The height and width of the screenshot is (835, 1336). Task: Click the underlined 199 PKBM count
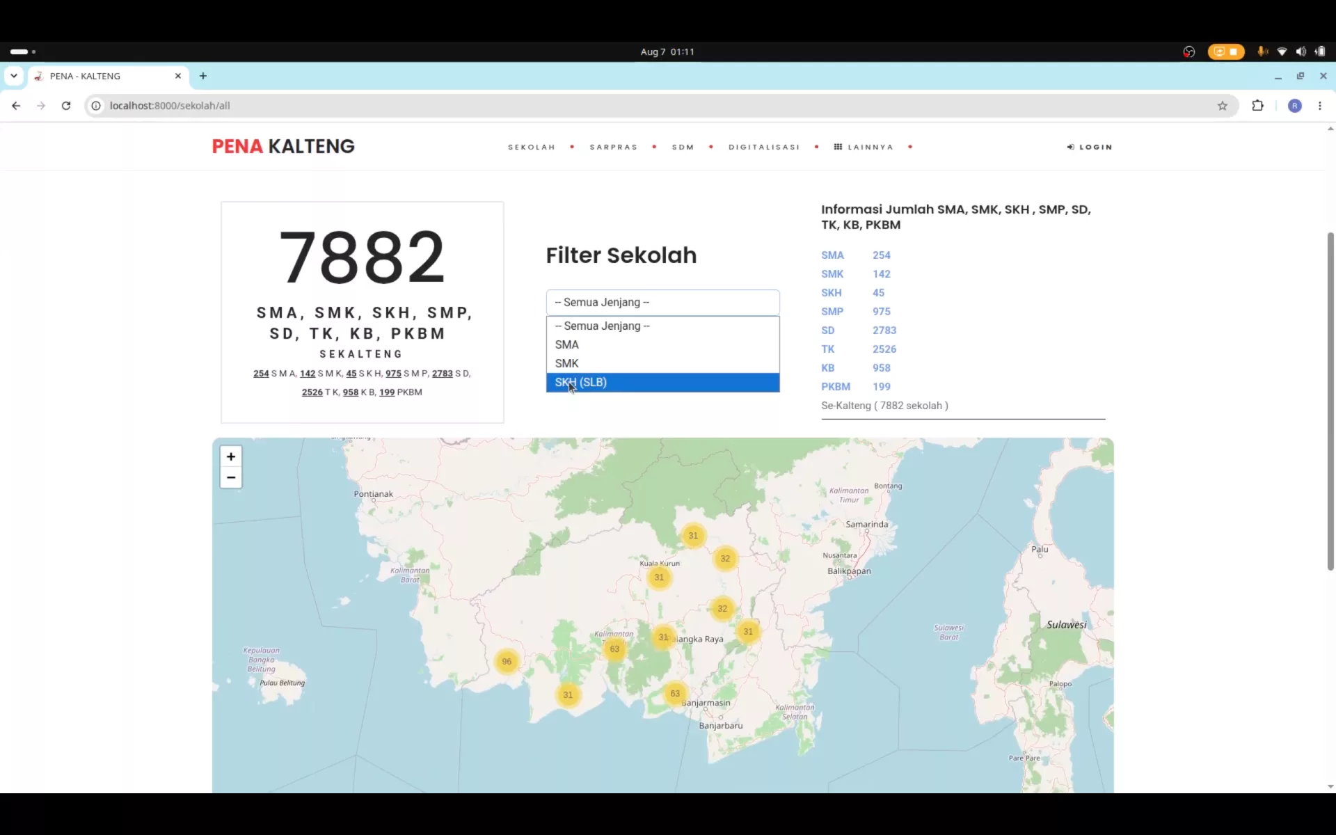coord(387,392)
